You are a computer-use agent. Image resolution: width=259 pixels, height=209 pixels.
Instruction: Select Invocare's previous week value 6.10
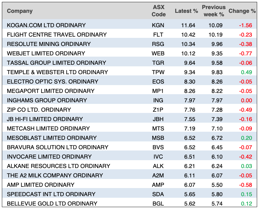(217, 156)
